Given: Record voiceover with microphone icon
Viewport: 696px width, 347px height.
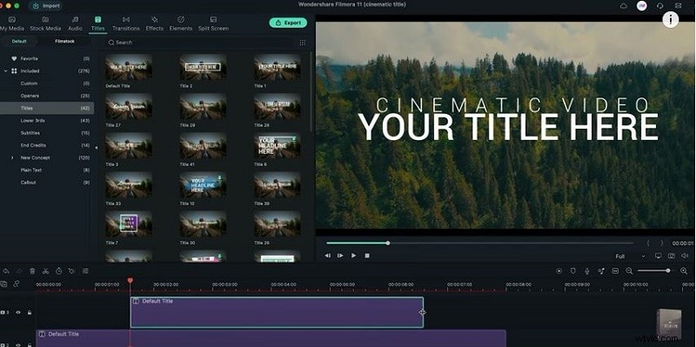Looking at the screenshot, I should click(586, 270).
